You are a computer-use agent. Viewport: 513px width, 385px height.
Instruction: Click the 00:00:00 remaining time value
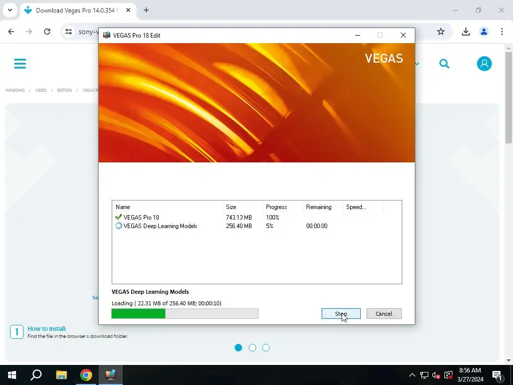click(317, 226)
